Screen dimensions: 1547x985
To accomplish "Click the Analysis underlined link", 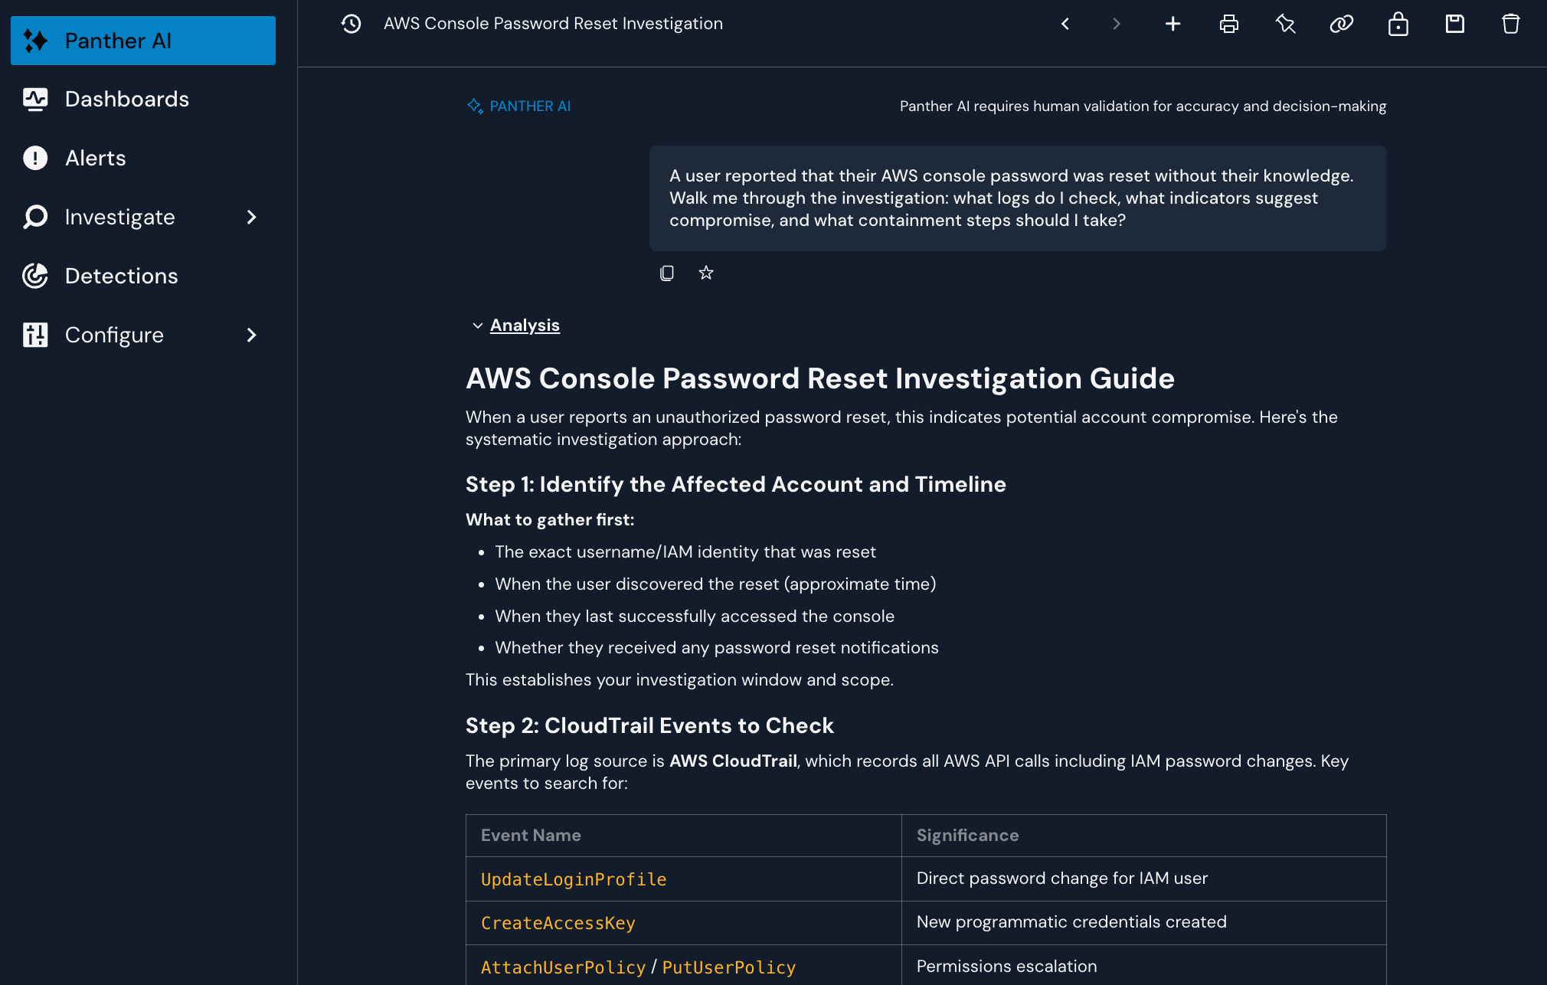I will [x=525, y=326].
